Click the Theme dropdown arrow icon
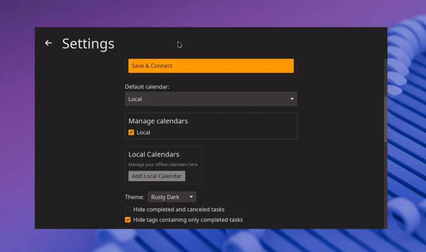The height and width of the screenshot is (252, 426). (x=191, y=197)
